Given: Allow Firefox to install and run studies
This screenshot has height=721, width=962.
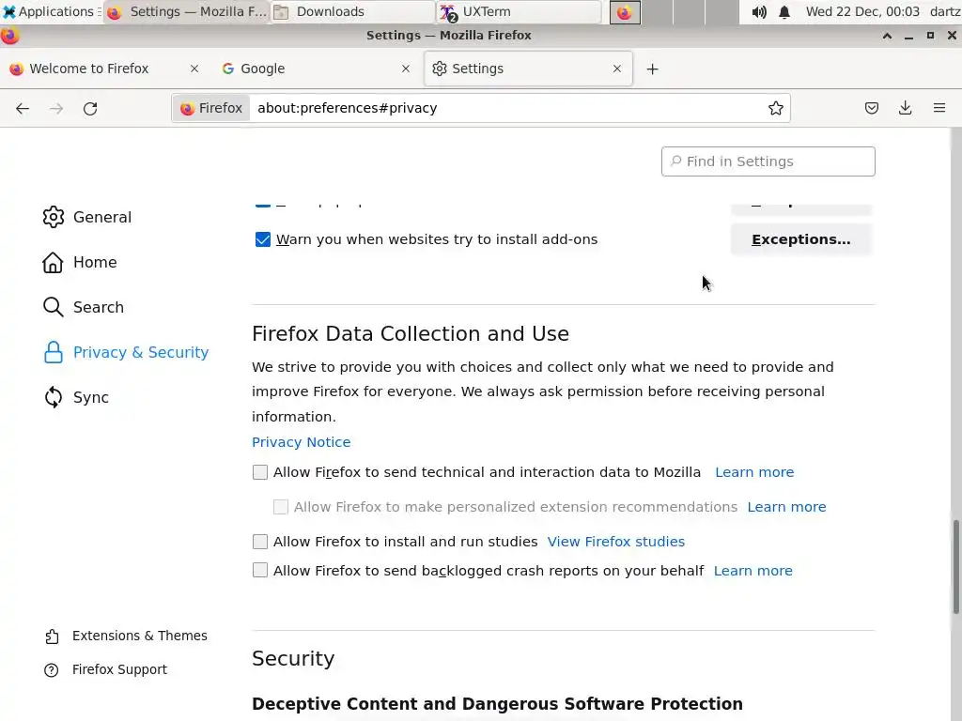Looking at the screenshot, I should tap(260, 542).
